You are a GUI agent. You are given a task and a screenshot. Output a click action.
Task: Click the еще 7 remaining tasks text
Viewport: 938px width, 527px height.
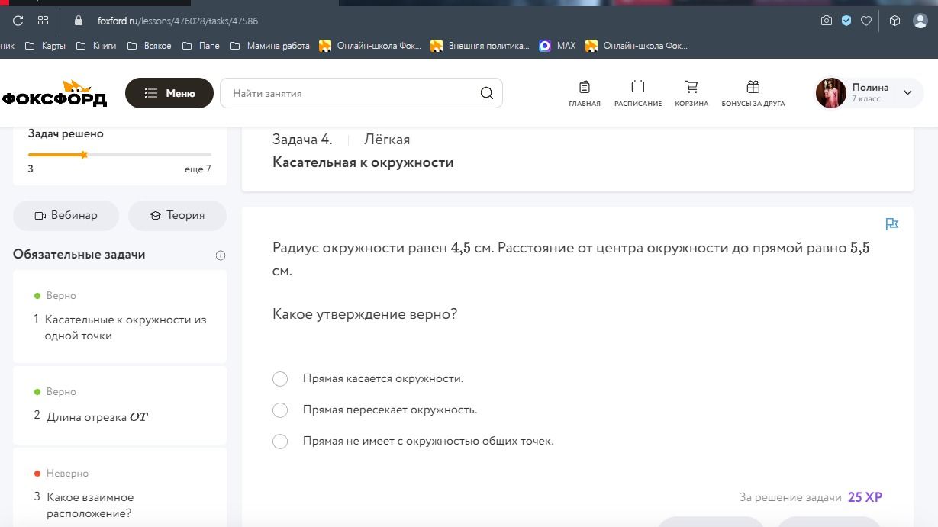point(198,169)
